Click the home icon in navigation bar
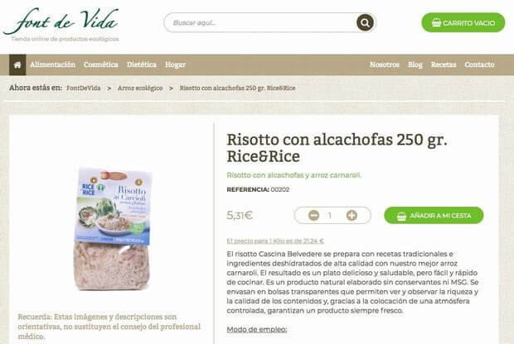The image size is (514, 344). point(17,64)
